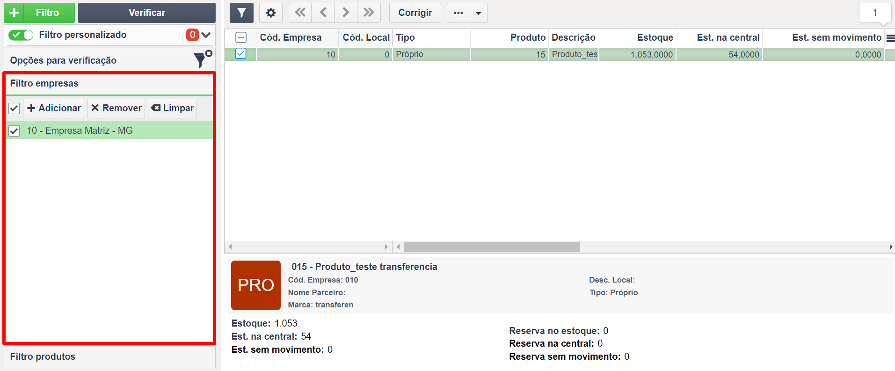The image size is (895, 371).
Task: Click the horizontal scrollbar thumb of the grid
Action: 492,247
